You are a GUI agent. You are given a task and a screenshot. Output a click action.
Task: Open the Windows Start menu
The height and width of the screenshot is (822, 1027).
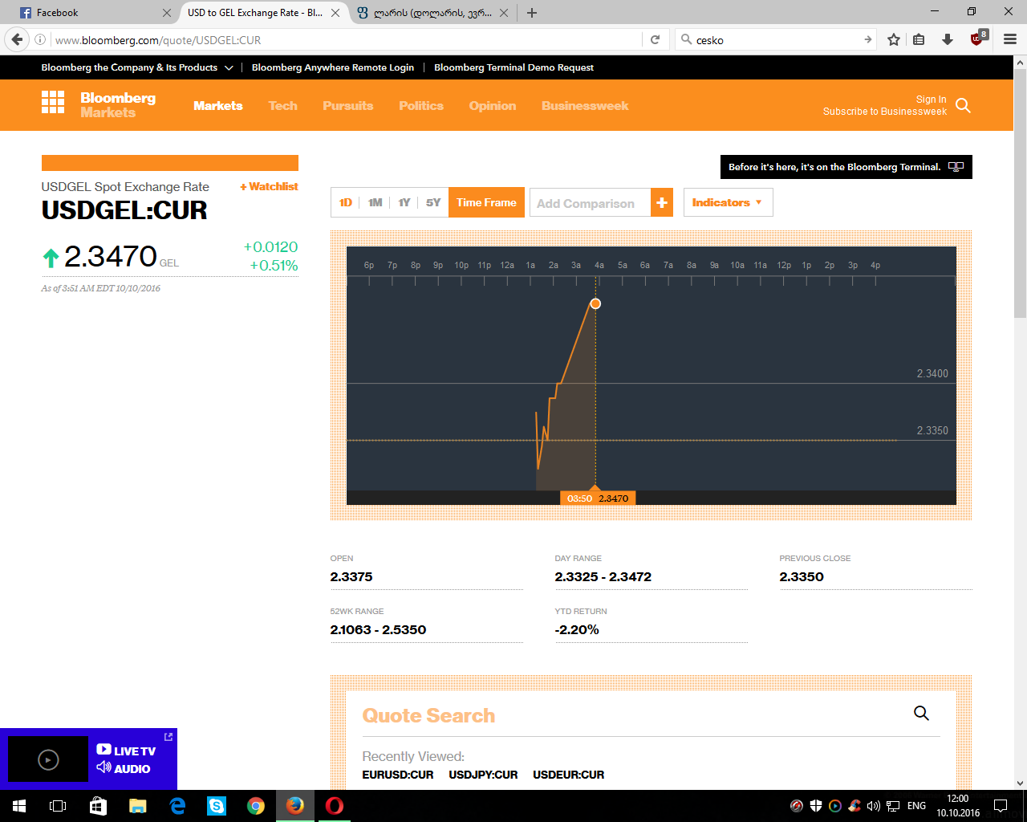[x=19, y=806]
